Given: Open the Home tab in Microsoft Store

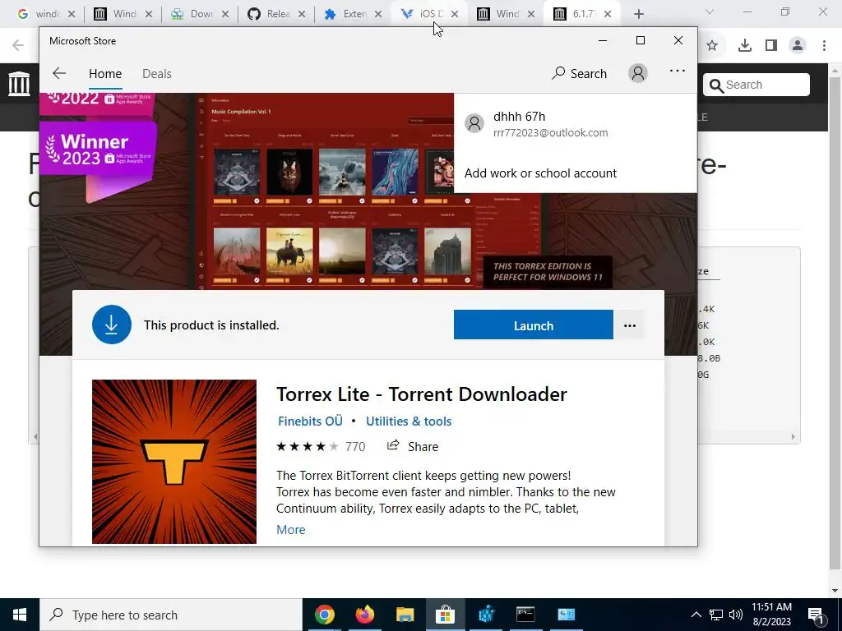Looking at the screenshot, I should (105, 73).
